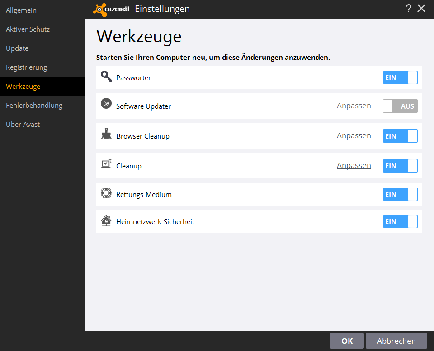This screenshot has height=351, width=434.
Task: Turn off the Passwörter toggle
Action: tap(400, 77)
